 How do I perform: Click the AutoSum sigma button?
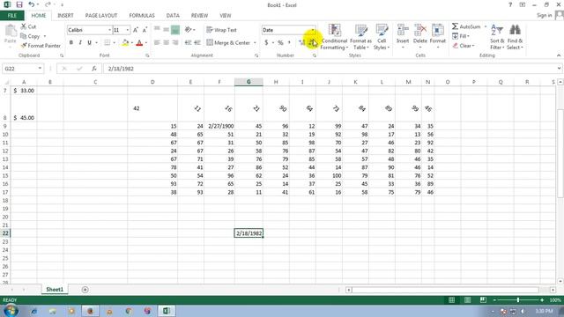(466, 26)
